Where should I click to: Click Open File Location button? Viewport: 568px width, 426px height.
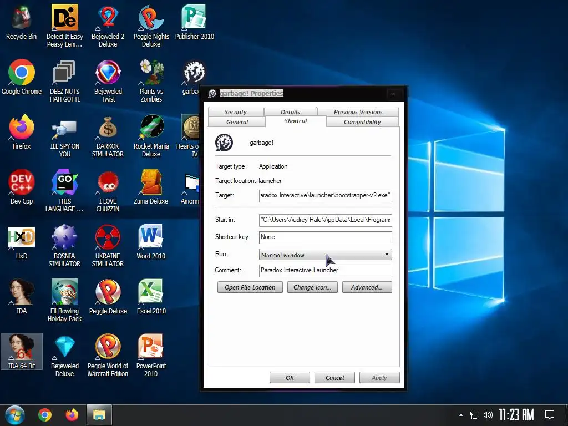click(x=250, y=287)
